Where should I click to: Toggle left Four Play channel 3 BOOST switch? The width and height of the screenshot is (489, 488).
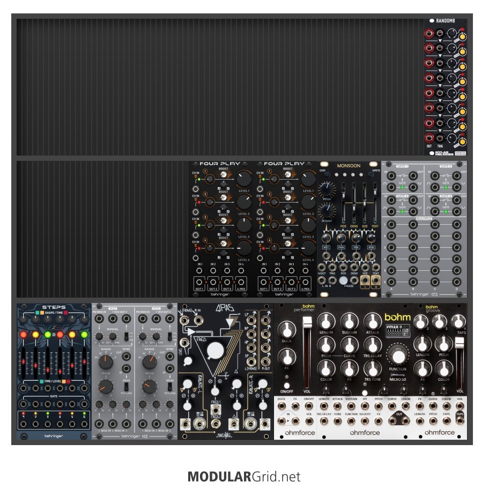tap(224, 220)
